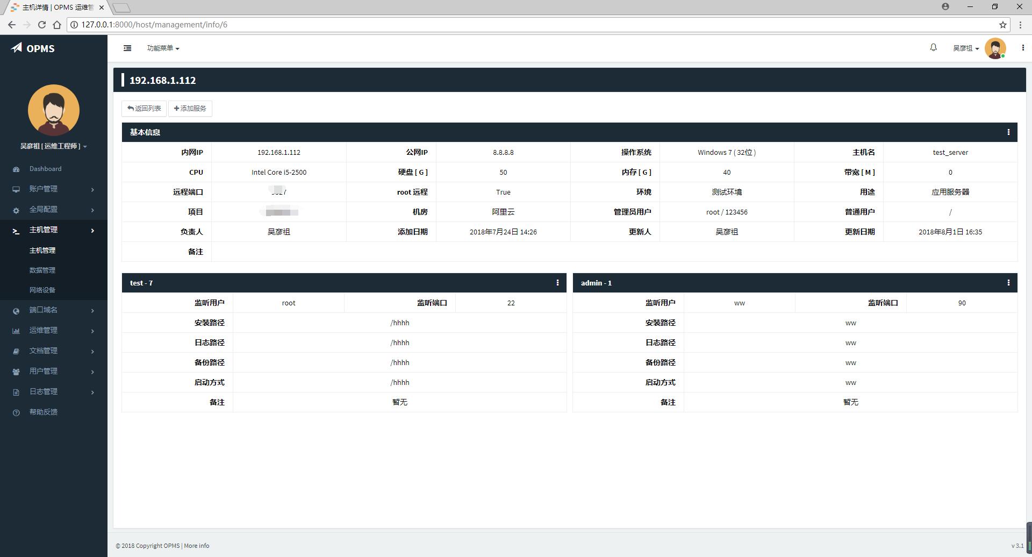
Task: Expand 账户管理 chevron
Action: [x=92, y=190]
